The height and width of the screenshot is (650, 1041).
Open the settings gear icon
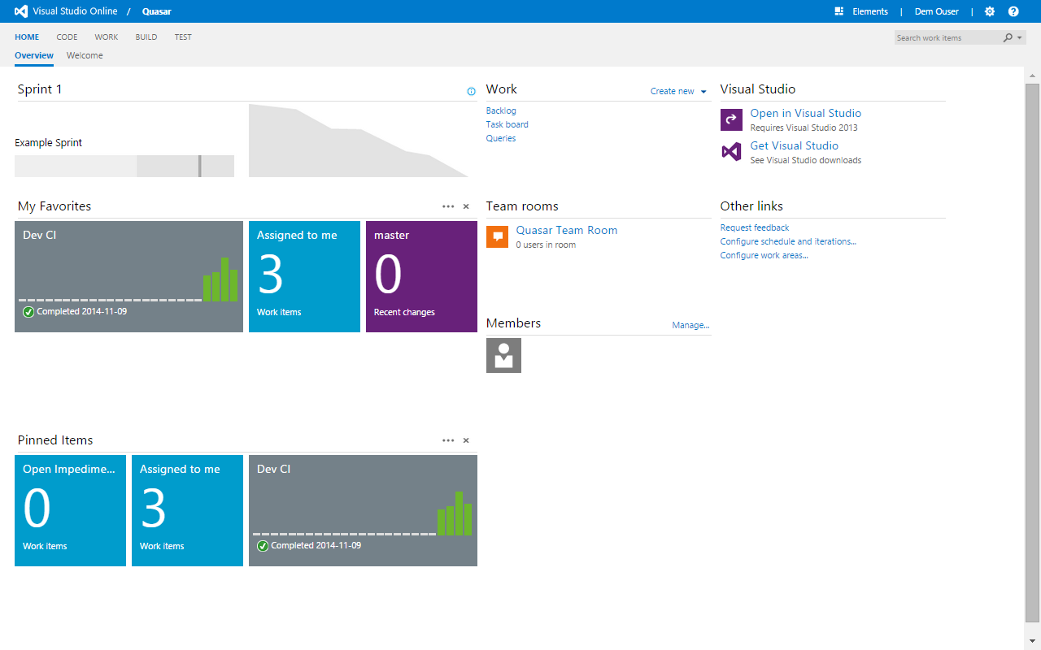coord(990,11)
